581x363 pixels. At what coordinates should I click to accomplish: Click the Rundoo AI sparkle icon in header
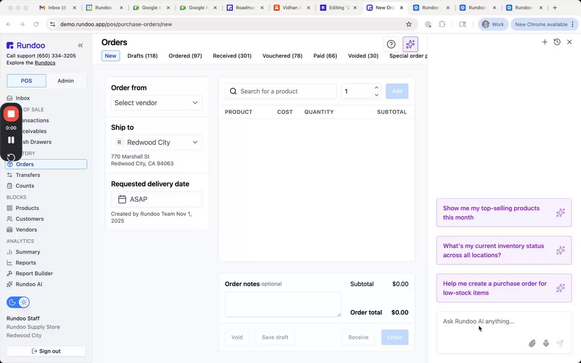pos(410,44)
